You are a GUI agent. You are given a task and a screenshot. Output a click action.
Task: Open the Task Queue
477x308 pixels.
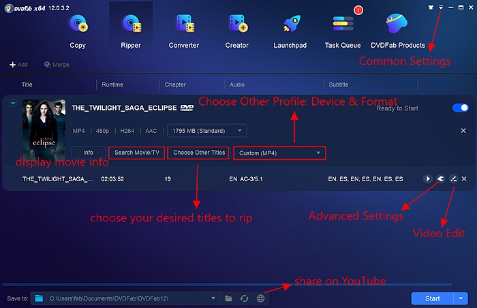[x=343, y=31]
